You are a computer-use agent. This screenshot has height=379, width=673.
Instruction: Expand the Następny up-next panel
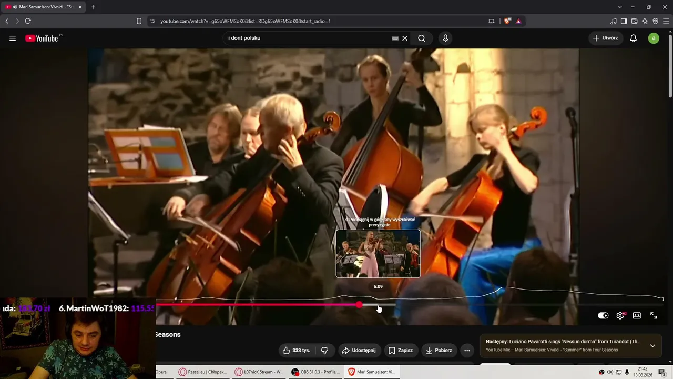click(x=652, y=346)
